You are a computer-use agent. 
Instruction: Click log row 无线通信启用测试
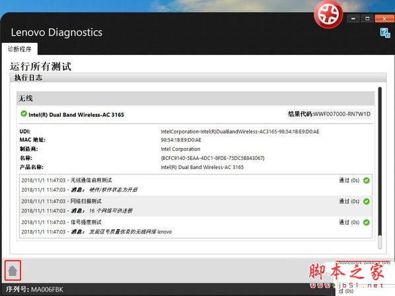(x=196, y=180)
